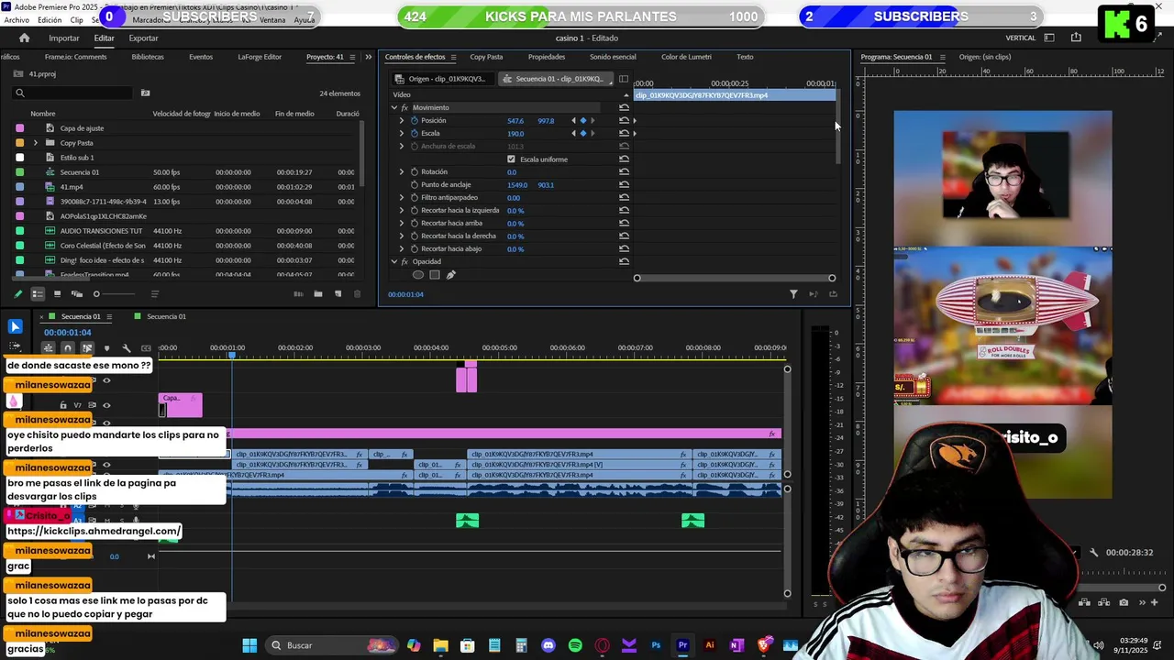Toggle Escala animation stopwatch

point(415,134)
